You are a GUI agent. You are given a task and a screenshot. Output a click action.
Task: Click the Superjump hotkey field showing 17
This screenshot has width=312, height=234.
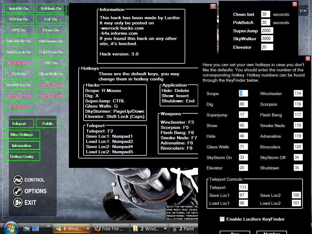pyautogui.click(x=243, y=115)
